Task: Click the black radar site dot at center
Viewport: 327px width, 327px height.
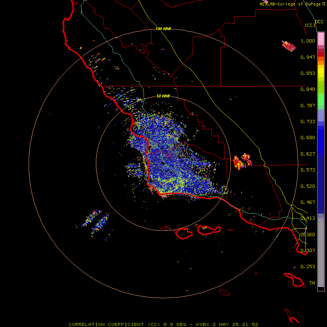Action: pyautogui.click(x=163, y=163)
